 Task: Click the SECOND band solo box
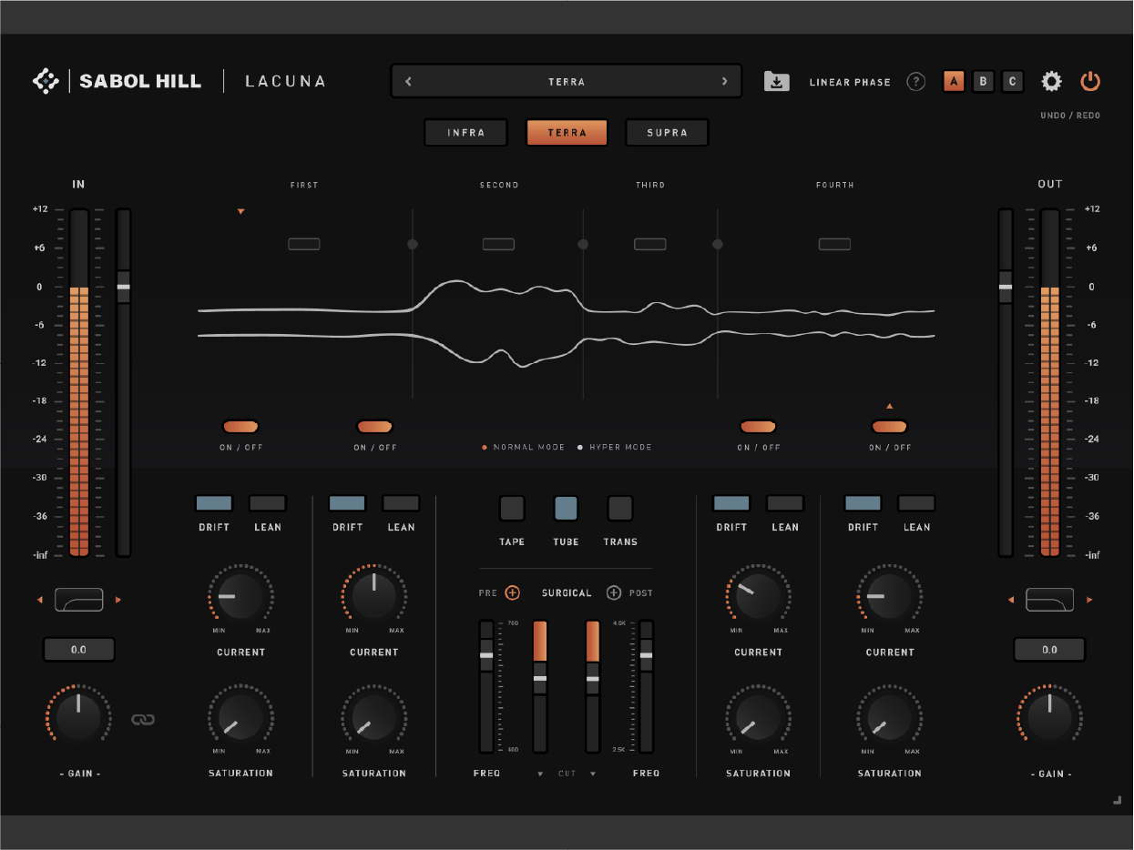pyautogui.click(x=498, y=244)
